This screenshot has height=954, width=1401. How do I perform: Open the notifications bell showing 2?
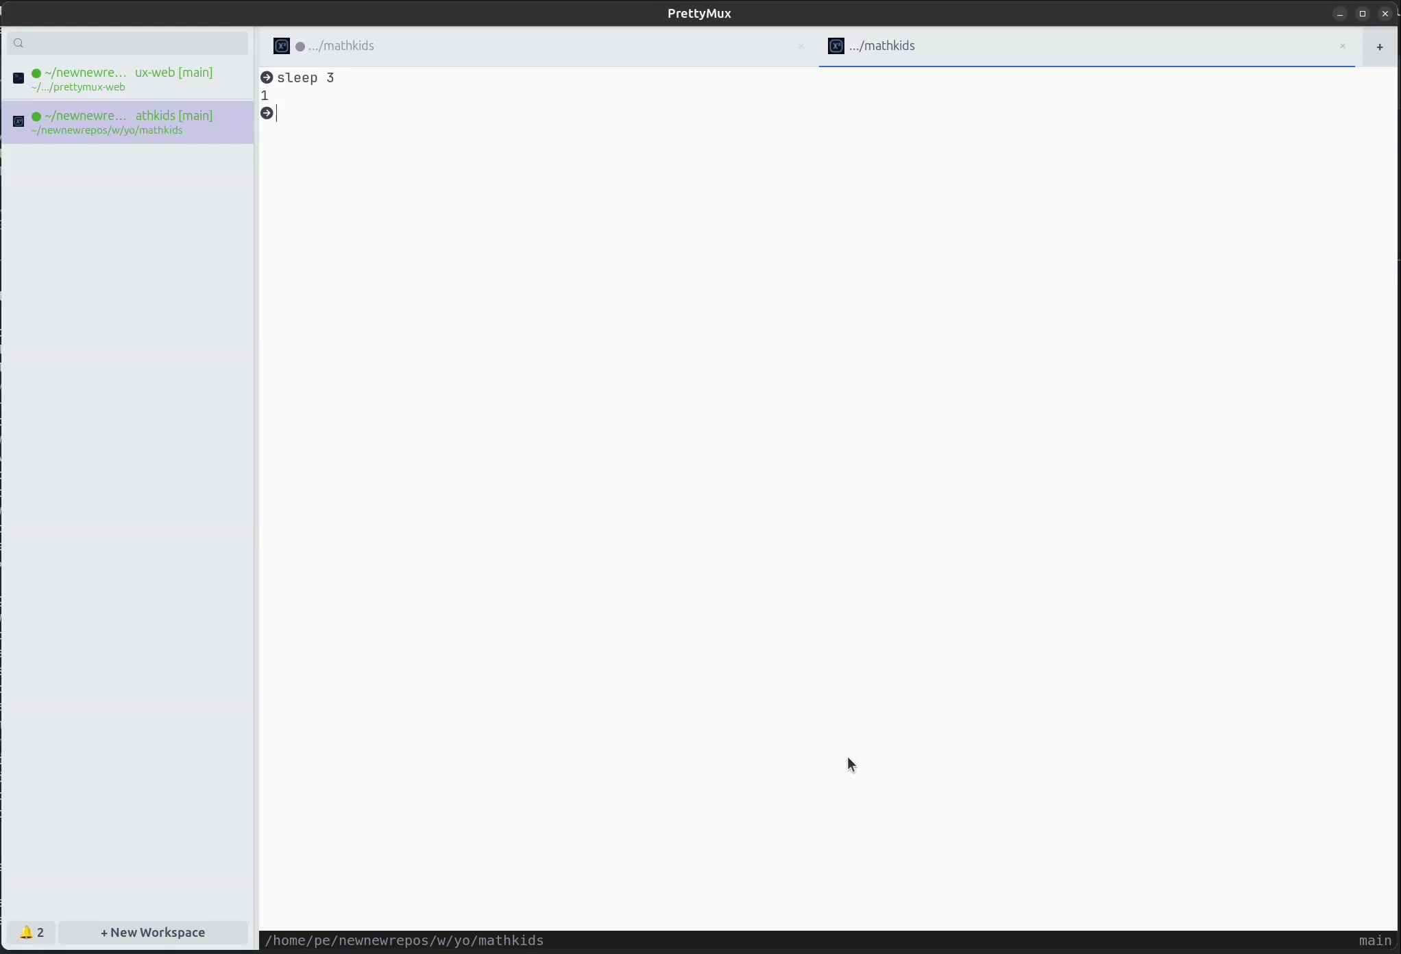coord(32,933)
